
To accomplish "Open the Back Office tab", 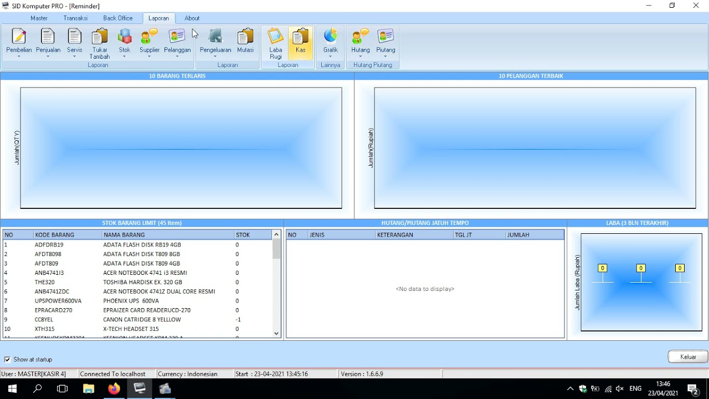I will (x=118, y=18).
